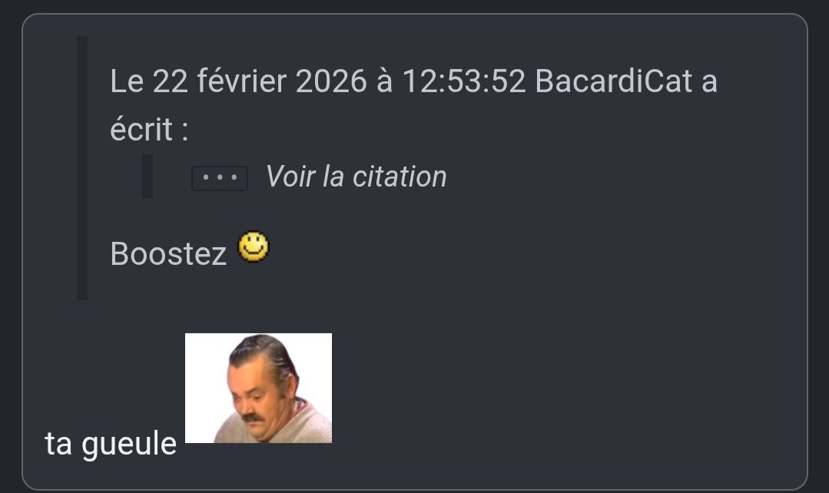Click the middle dot of the ellipsis button

click(220, 178)
